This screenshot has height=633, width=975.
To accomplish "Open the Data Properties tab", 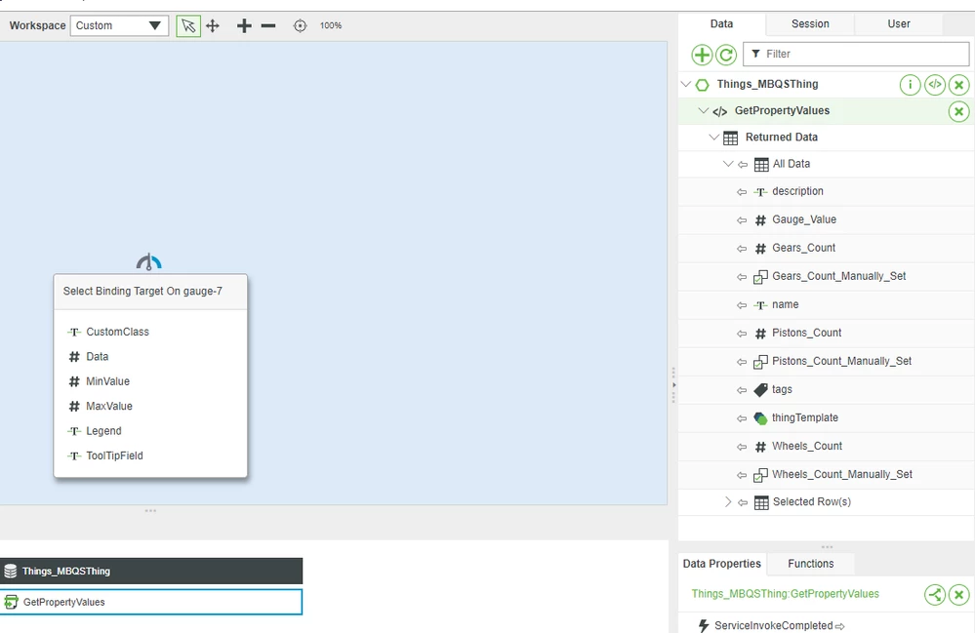I will 722,564.
